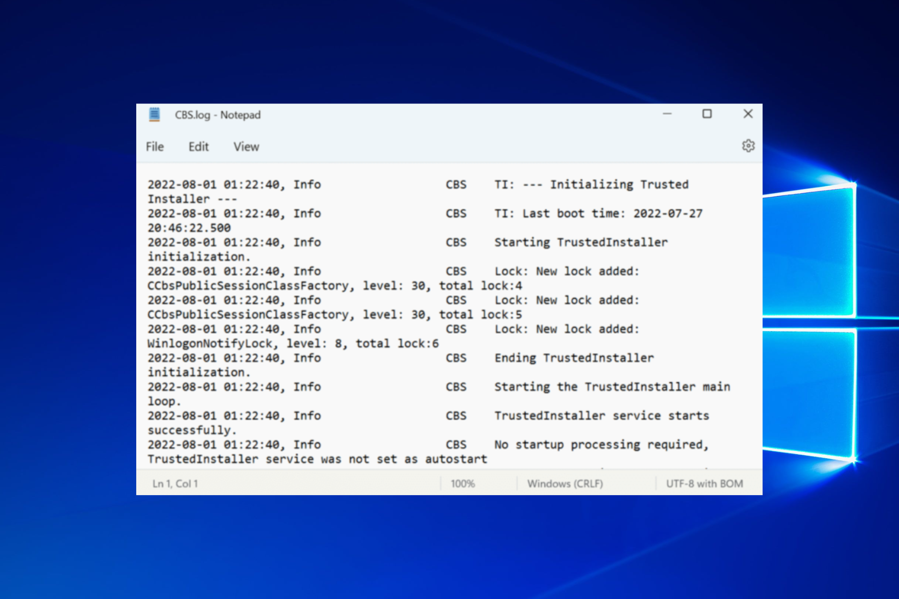Click 'TrustedInstaller service starts' log text
The width and height of the screenshot is (899, 599).
click(x=602, y=416)
